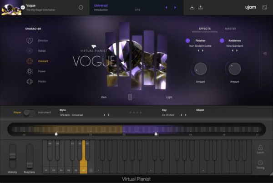Click the Virtual Pianist logo mark
The height and width of the screenshot is (183, 273).
coord(94,47)
